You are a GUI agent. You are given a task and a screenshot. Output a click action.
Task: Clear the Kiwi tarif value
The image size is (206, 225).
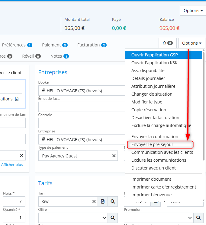[x=94, y=201]
